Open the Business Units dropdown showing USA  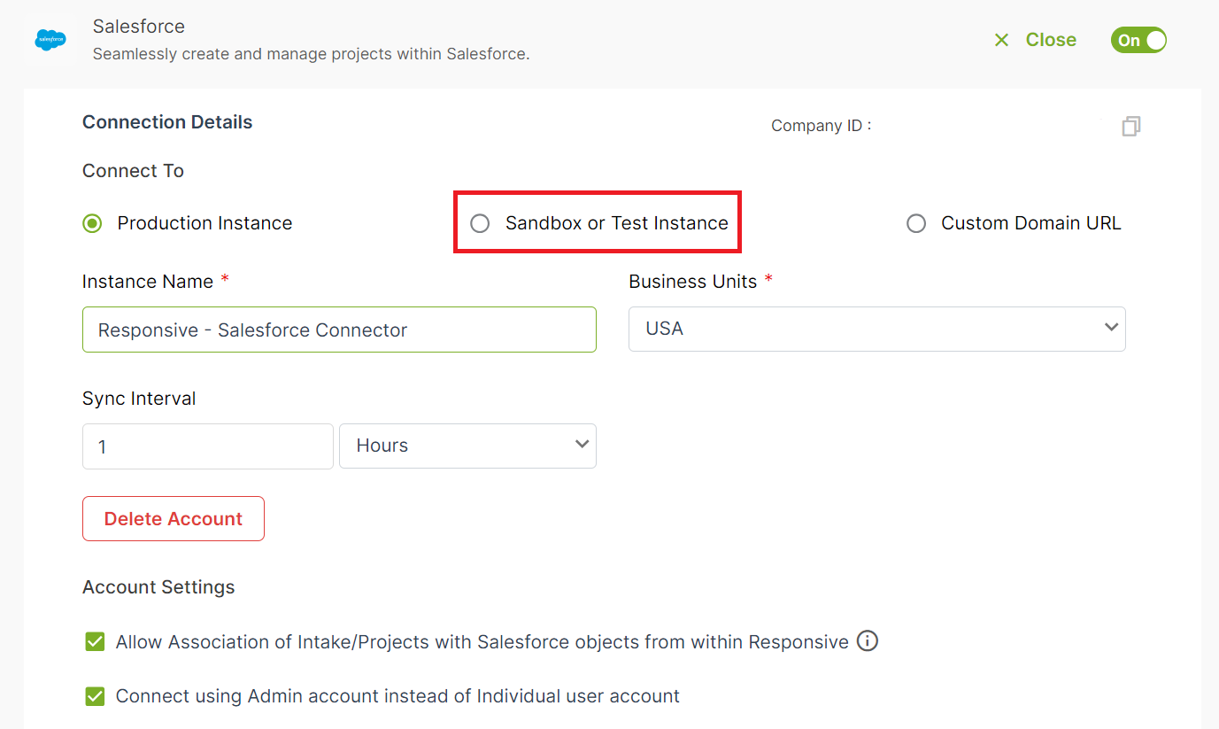pos(876,329)
